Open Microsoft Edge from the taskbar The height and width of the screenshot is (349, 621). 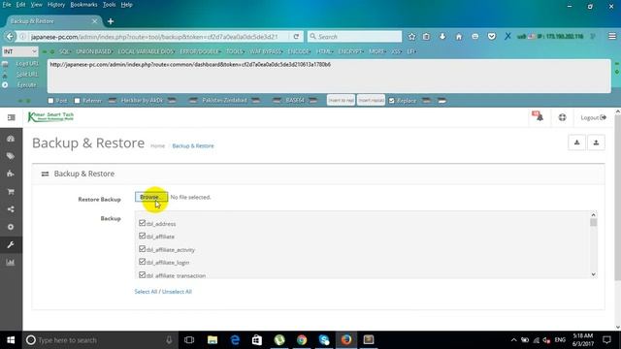pos(235,340)
